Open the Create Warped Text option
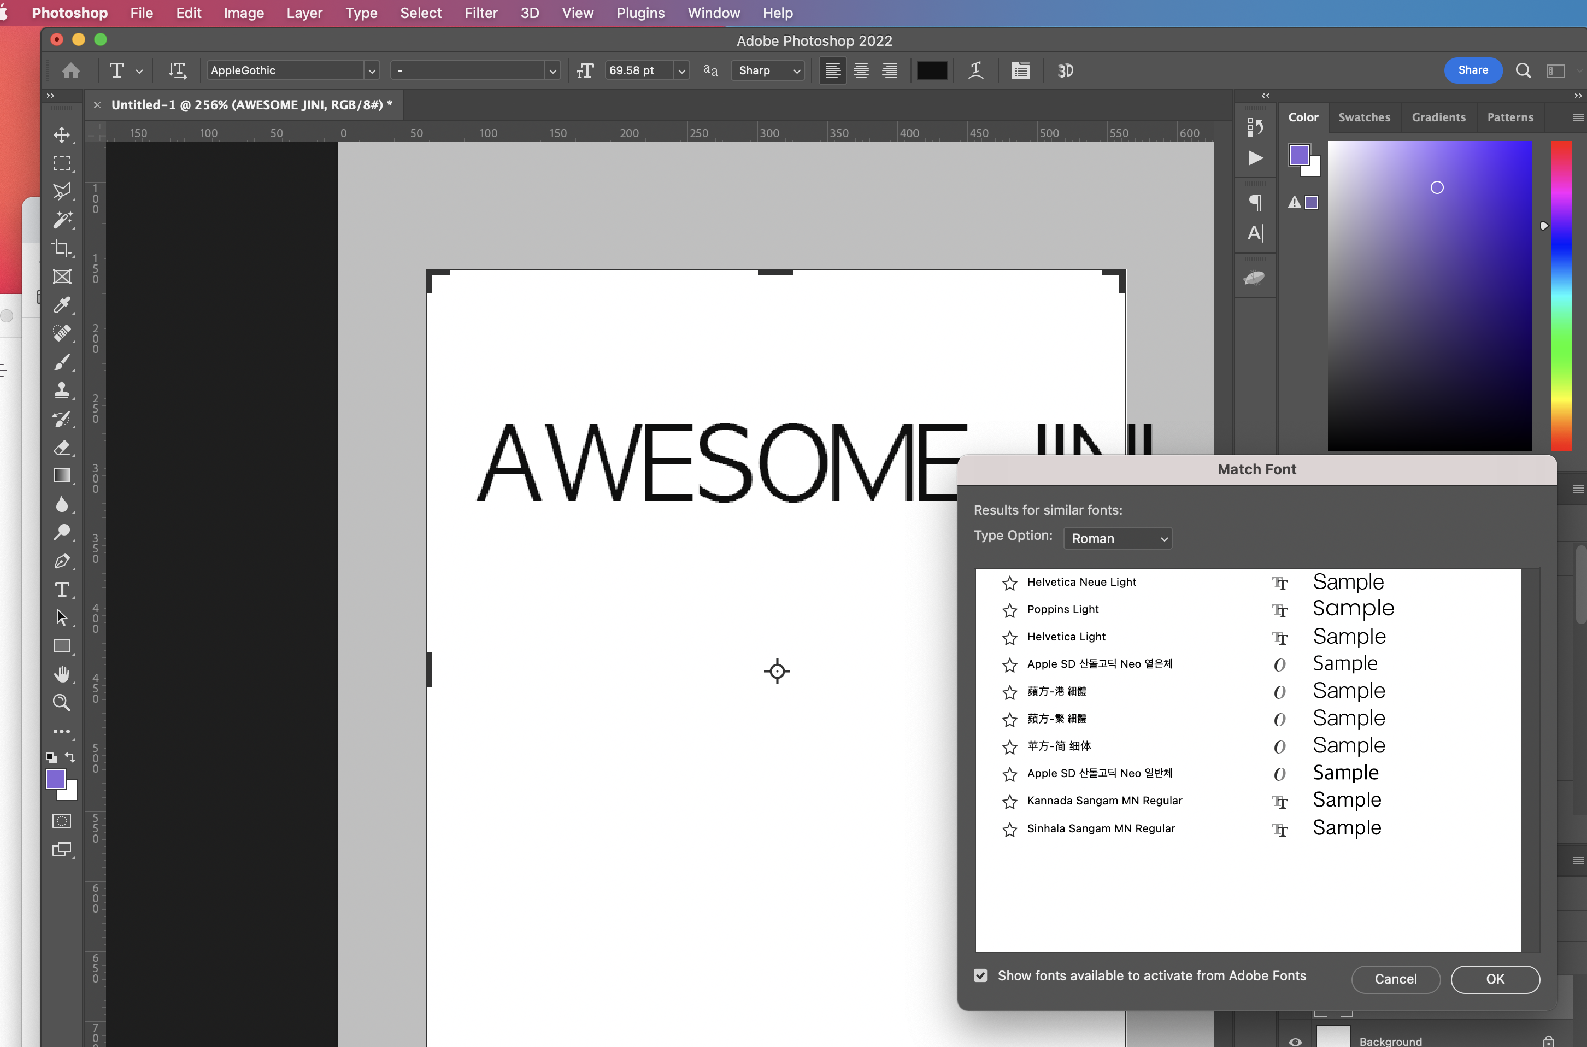The image size is (1587, 1047). pyautogui.click(x=975, y=71)
